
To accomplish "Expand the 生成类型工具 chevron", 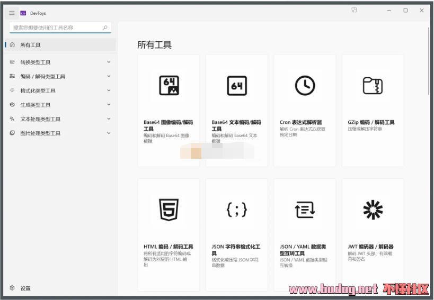I will coord(109,104).
